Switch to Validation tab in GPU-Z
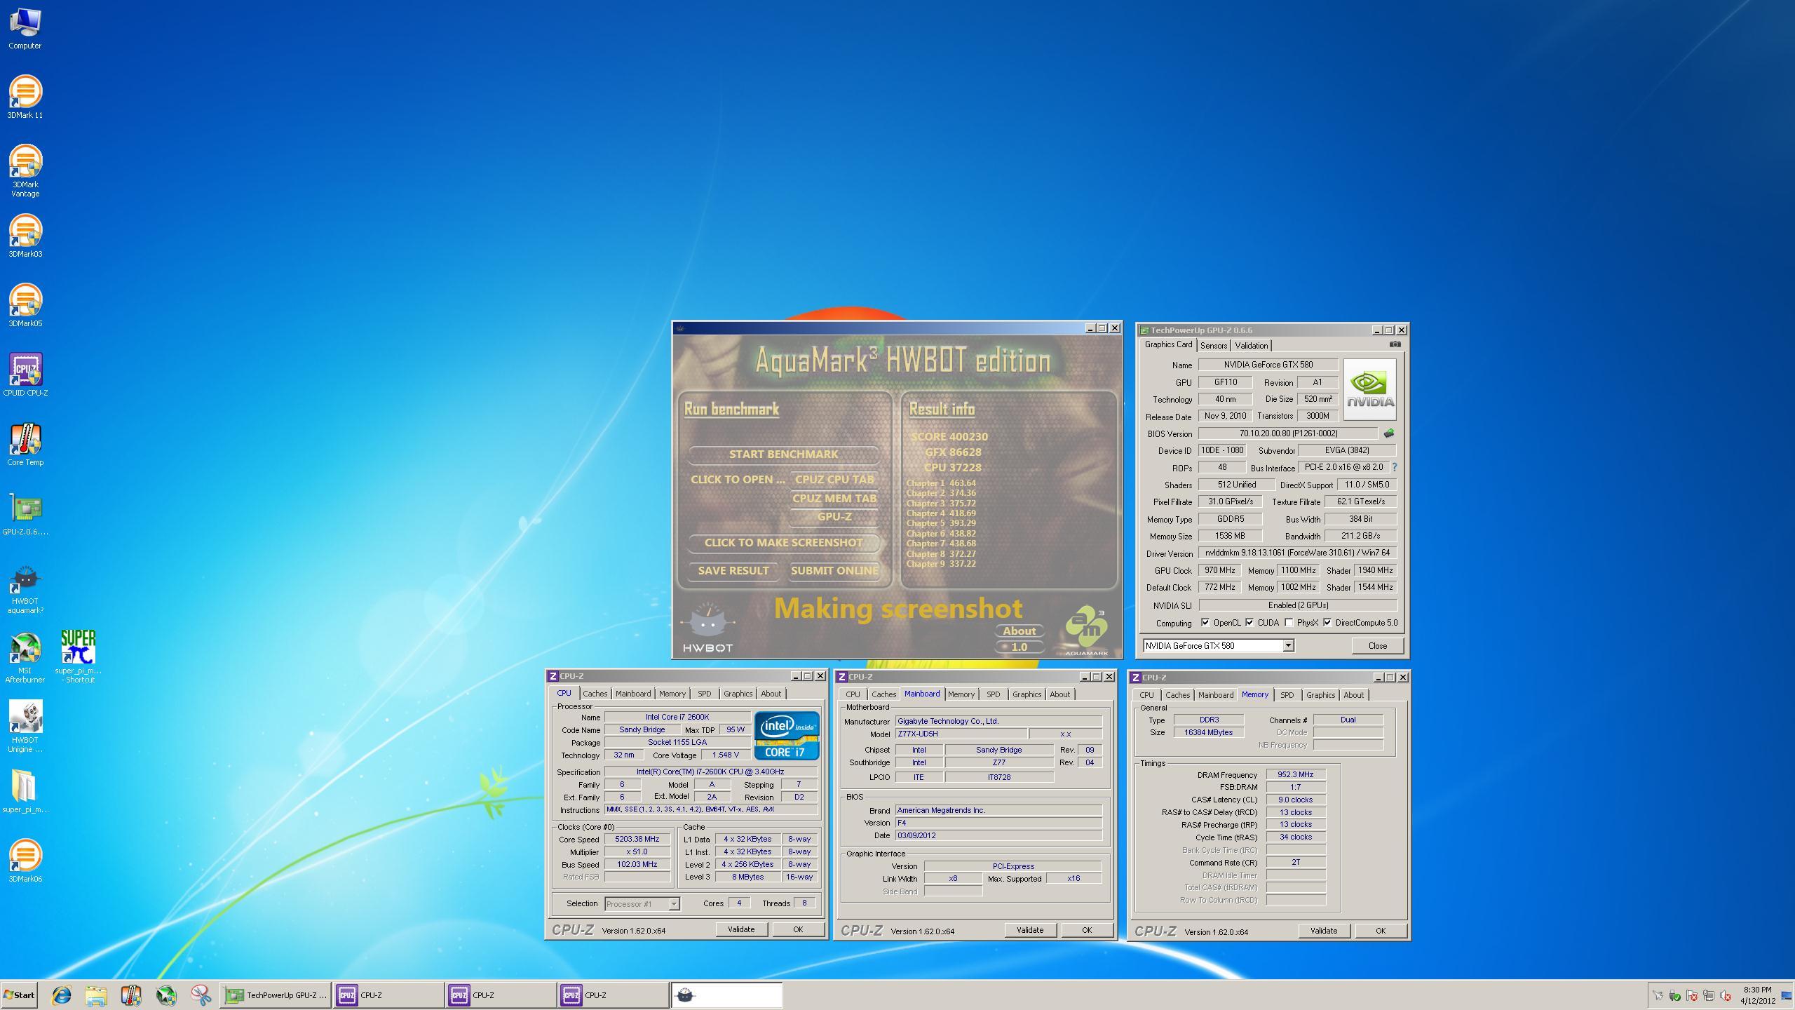 (1252, 346)
